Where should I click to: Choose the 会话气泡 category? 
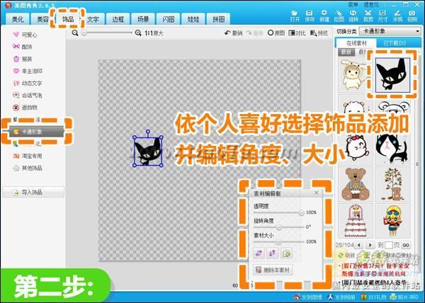click(28, 96)
